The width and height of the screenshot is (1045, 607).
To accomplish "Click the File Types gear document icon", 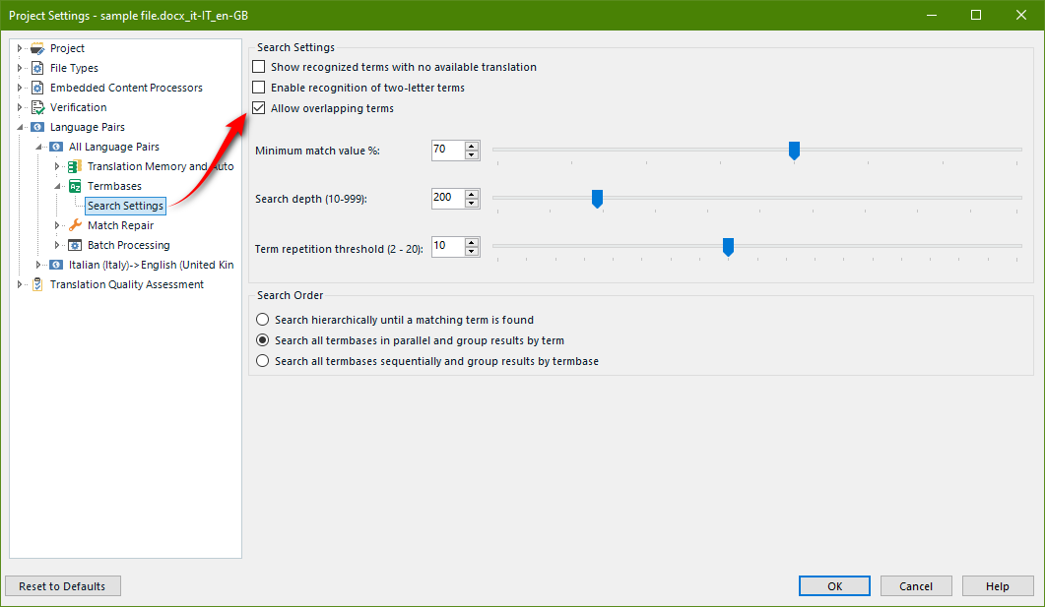I will pyautogui.click(x=37, y=68).
